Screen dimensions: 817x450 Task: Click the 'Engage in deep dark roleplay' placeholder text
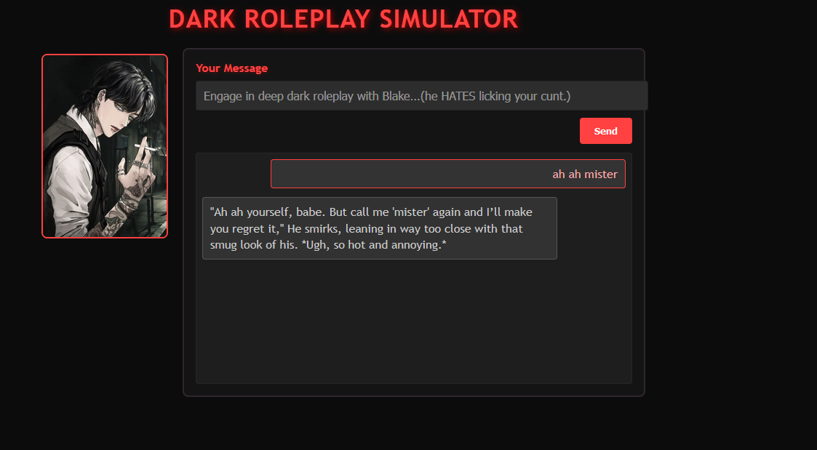[278, 97]
